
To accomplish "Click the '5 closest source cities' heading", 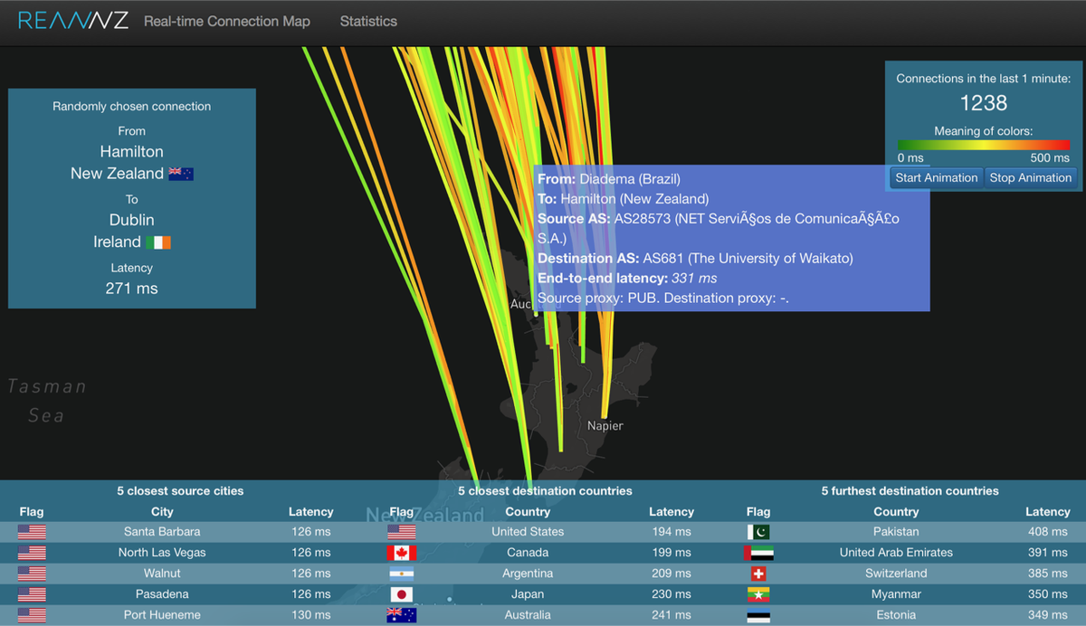I will [x=180, y=491].
